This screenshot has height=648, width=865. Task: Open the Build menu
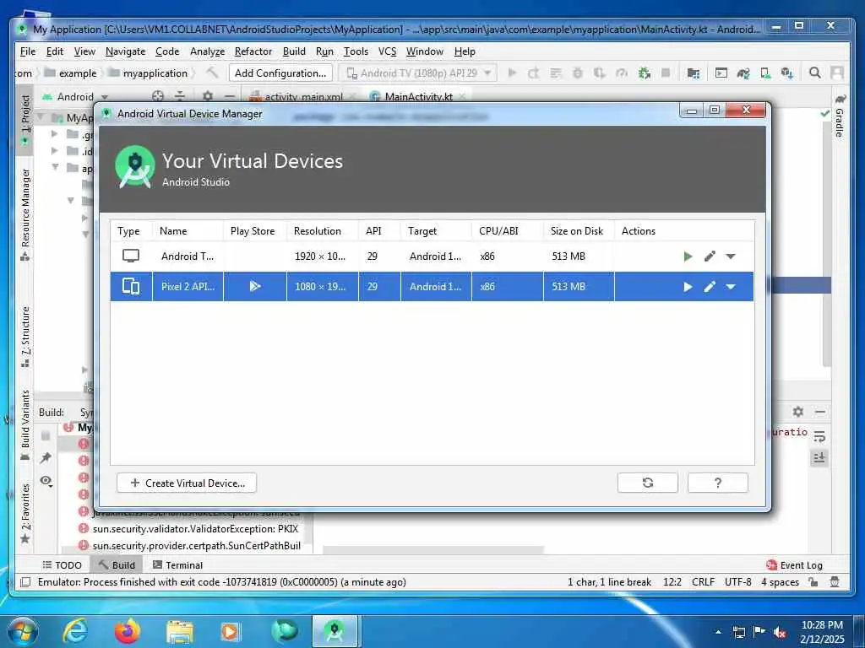(x=294, y=51)
